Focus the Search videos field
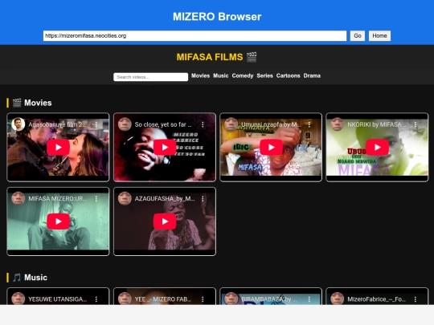Viewport: 434px width, 325px height. tap(151, 77)
